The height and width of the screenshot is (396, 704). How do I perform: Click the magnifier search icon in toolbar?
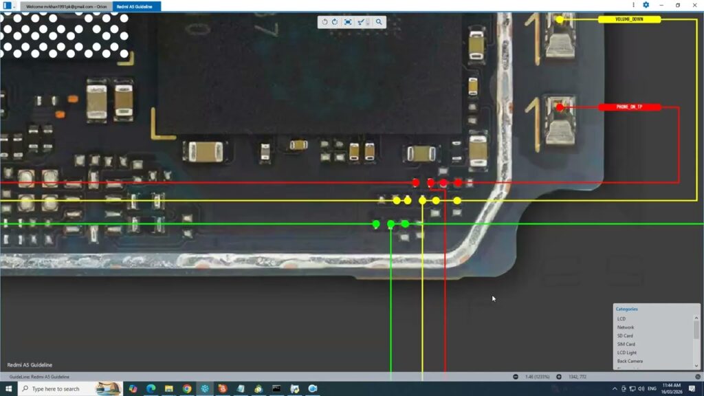tap(379, 22)
